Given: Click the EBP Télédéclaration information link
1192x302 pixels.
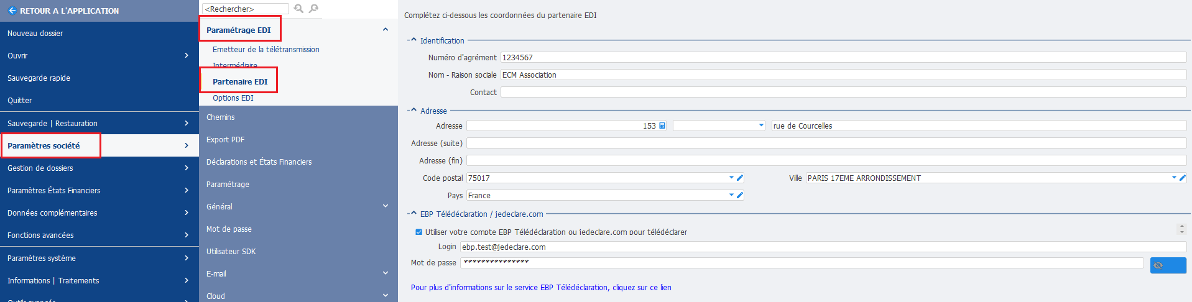Looking at the screenshot, I should pos(541,287).
